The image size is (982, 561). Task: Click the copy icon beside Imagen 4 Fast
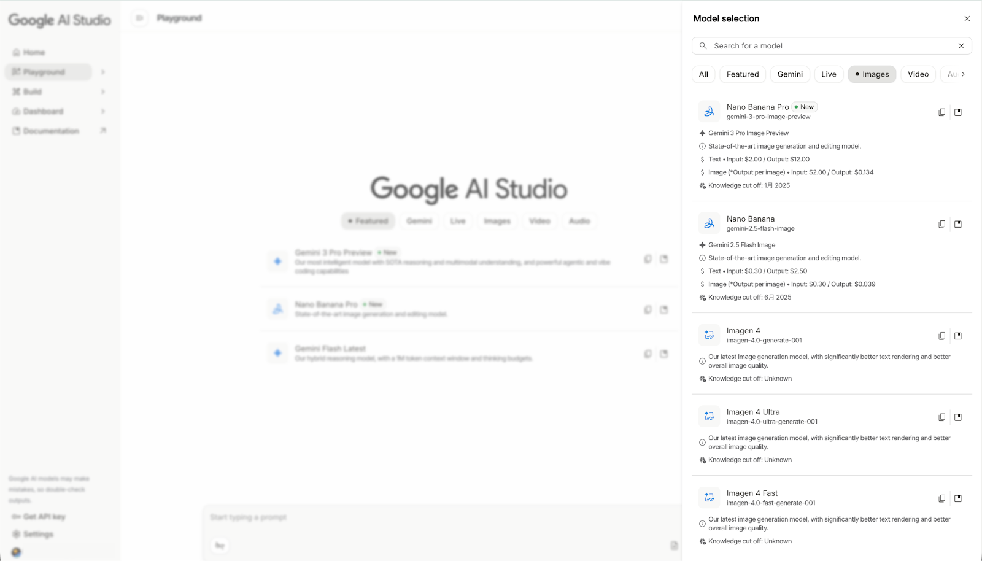(x=941, y=498)
